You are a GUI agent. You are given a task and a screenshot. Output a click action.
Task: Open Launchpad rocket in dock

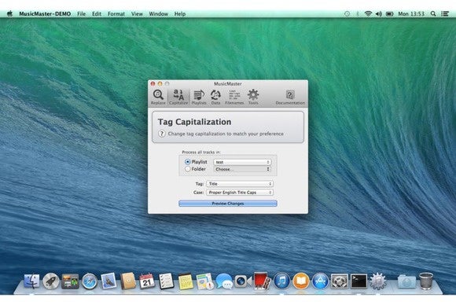point(51,281)
